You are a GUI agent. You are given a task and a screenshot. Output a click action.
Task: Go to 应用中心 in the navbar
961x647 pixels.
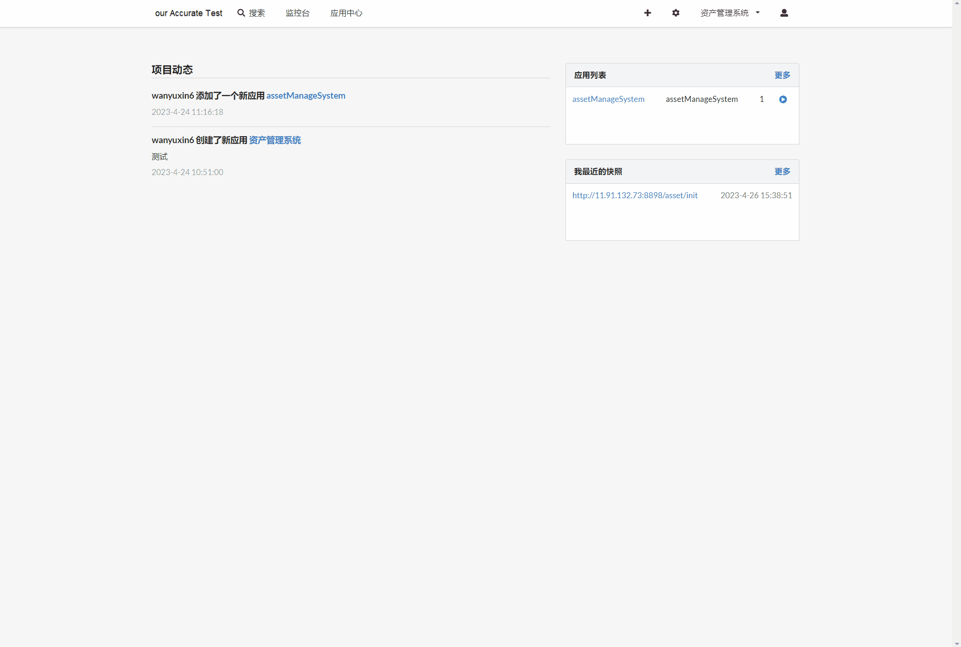coord(346,13)
